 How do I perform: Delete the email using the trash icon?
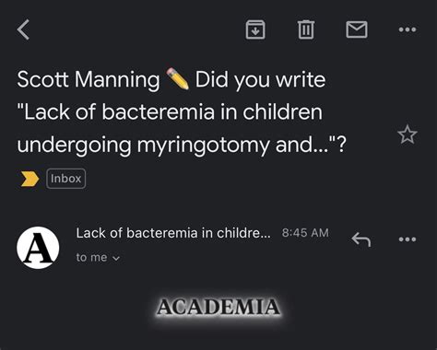(306, 29)
